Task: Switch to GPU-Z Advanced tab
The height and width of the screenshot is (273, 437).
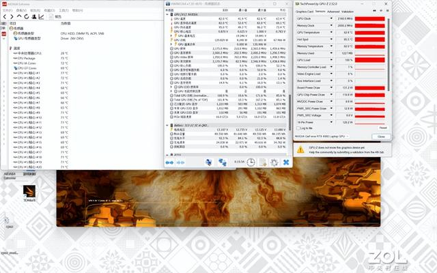Action: tap(333, 12)
